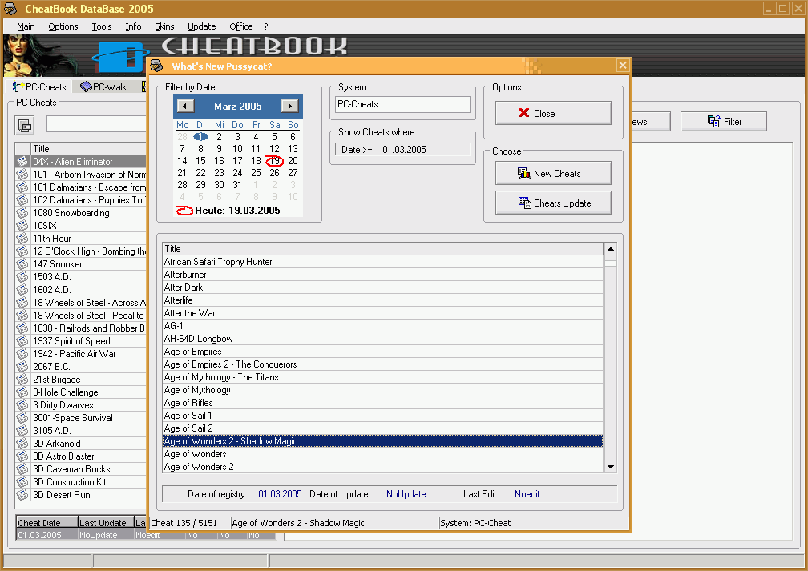This screenshot has width=808, height=571.
Task: Click the Title column header in dialog list
Action: [x=382, y=249]
